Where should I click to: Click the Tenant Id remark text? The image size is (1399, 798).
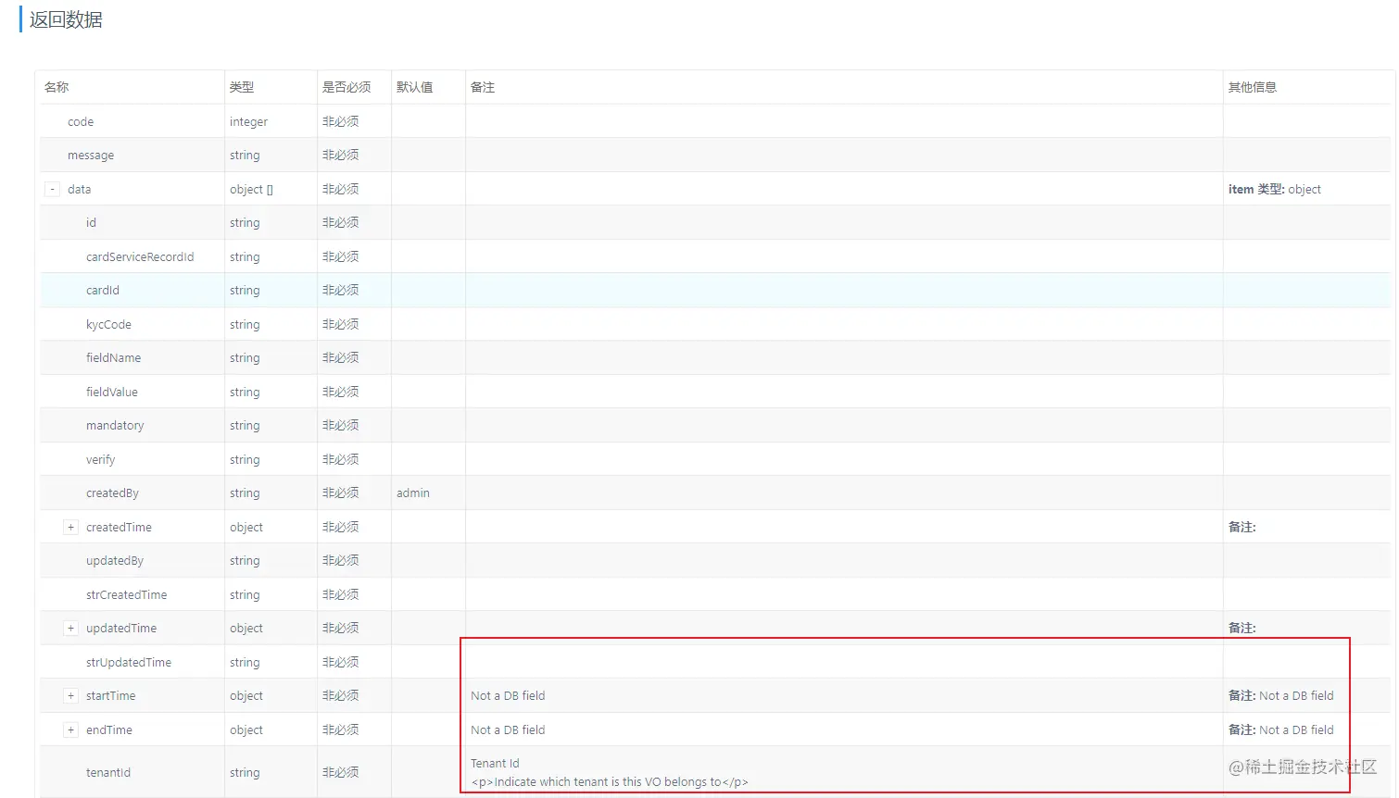tap(495, 763)
